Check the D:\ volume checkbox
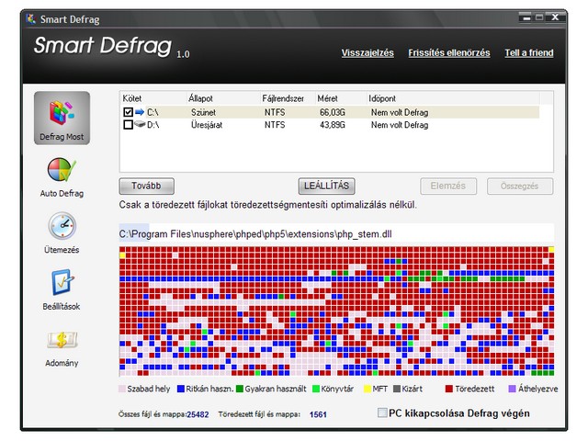Viewport: 588px width, 441px height. click(x=128, y=125)
